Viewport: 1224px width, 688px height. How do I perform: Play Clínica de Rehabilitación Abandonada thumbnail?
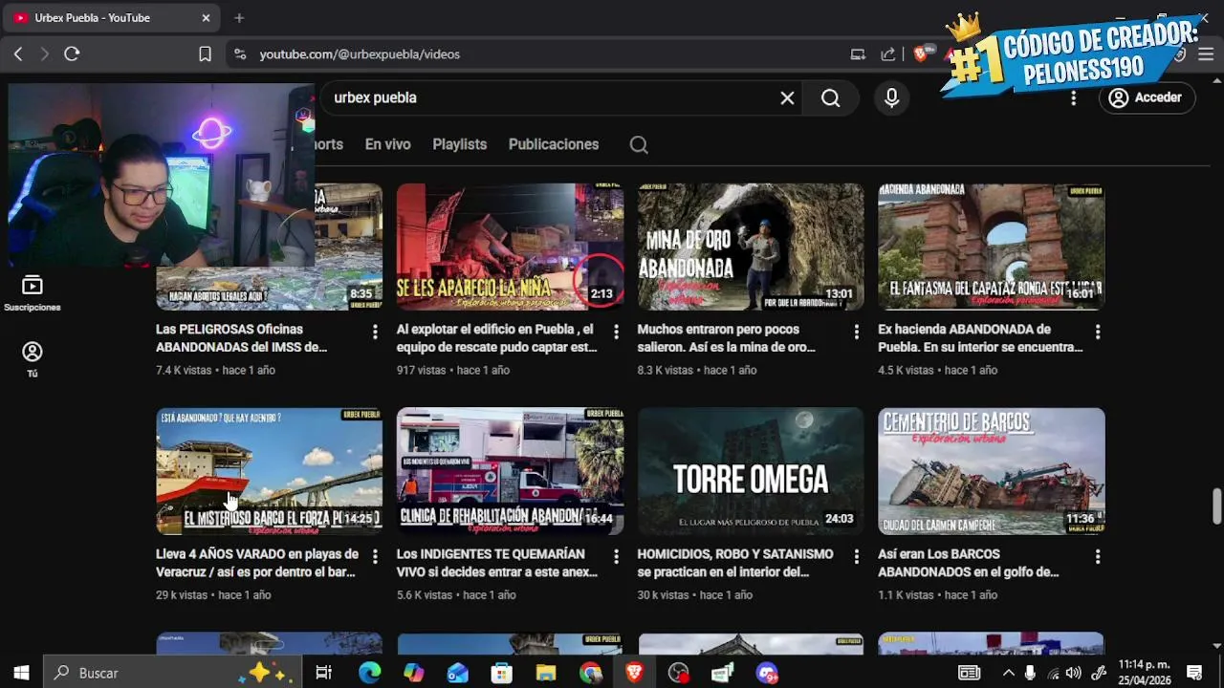click(x=510, y=471)
